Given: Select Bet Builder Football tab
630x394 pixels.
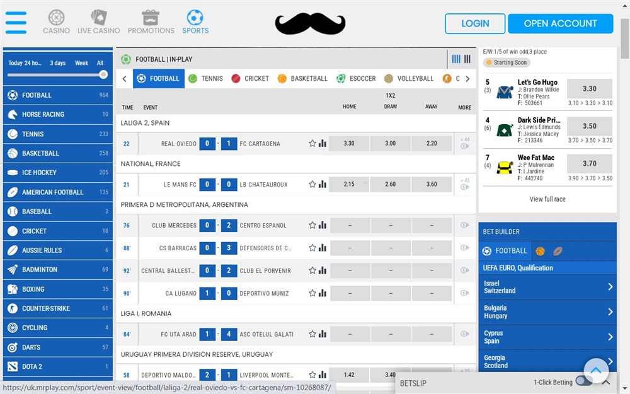Looking at the screenshot, I should 505,251.
